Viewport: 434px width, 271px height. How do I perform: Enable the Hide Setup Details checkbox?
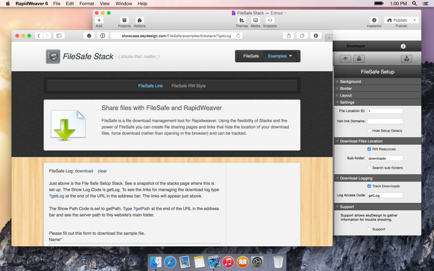pos(369,131)
